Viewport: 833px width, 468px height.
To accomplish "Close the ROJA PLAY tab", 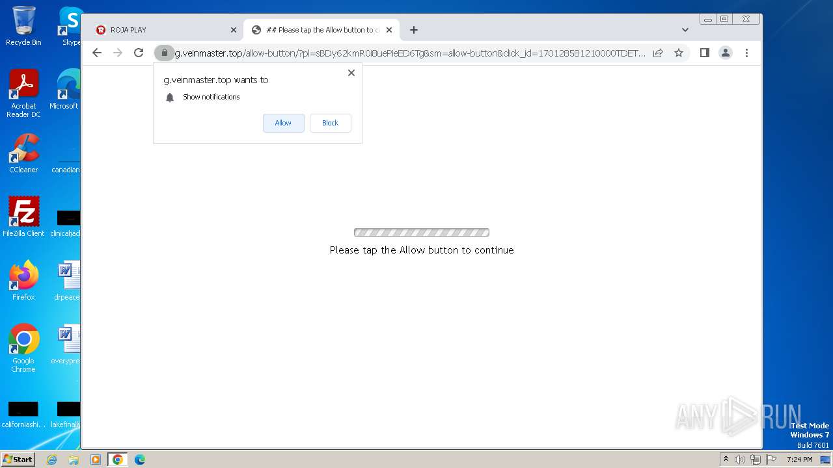I will (x=234, y=30).
